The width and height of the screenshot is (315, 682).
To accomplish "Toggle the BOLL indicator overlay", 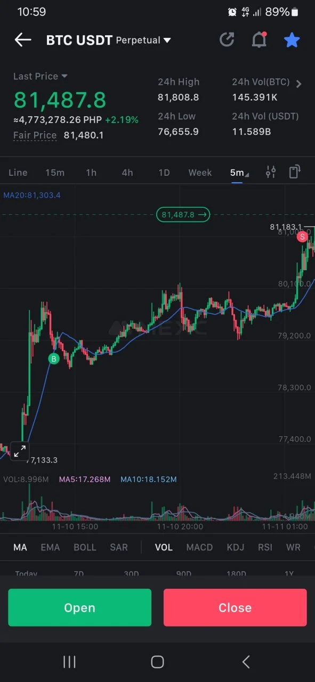I will pyautogui.click(x=85, y=547).
